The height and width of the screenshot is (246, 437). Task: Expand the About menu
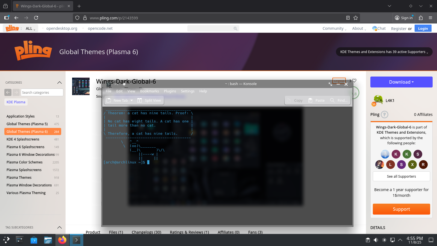click(359, 28)
